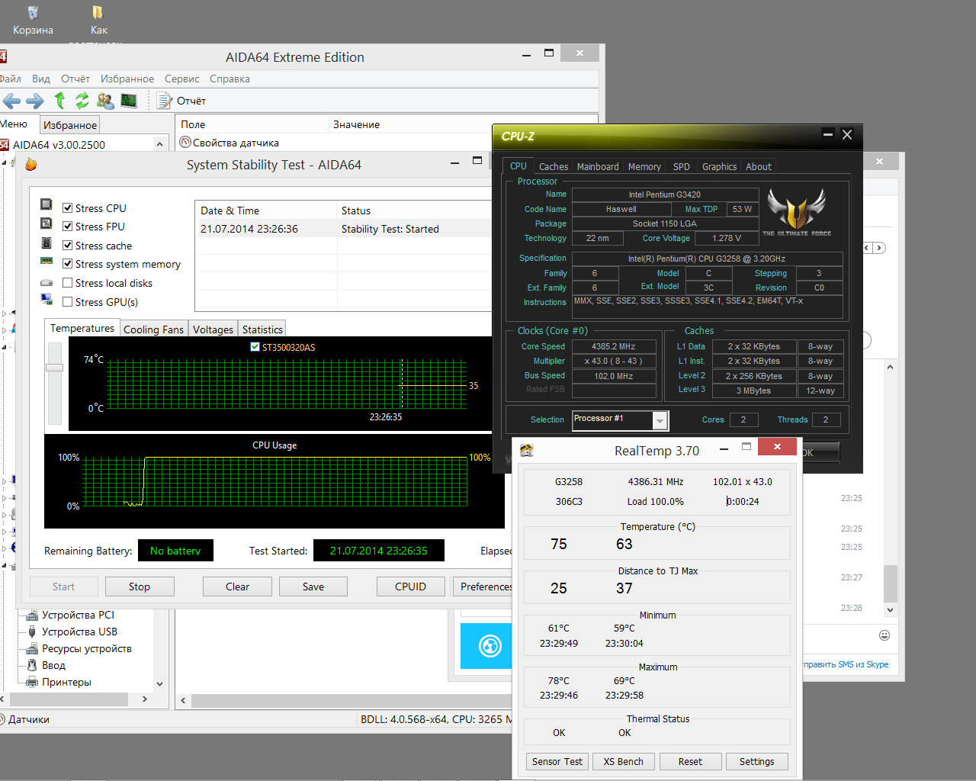Click the printer icon beside Принтеры
Screen dimensions: 976x781
[32, 682]
